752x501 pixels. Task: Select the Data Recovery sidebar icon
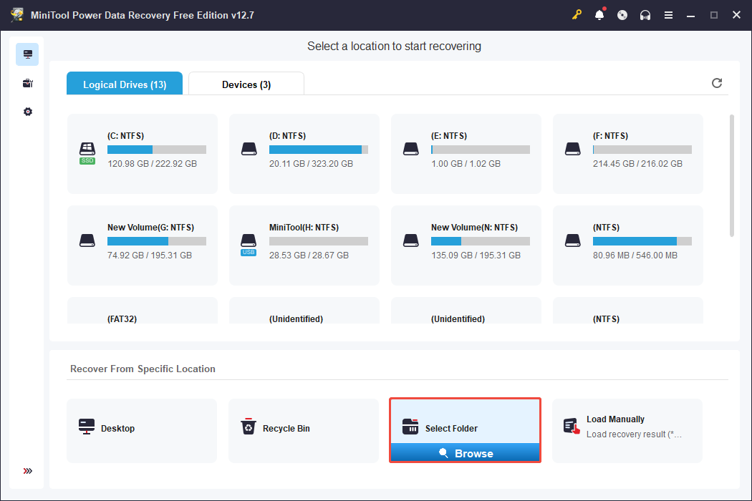coord(27,54)
